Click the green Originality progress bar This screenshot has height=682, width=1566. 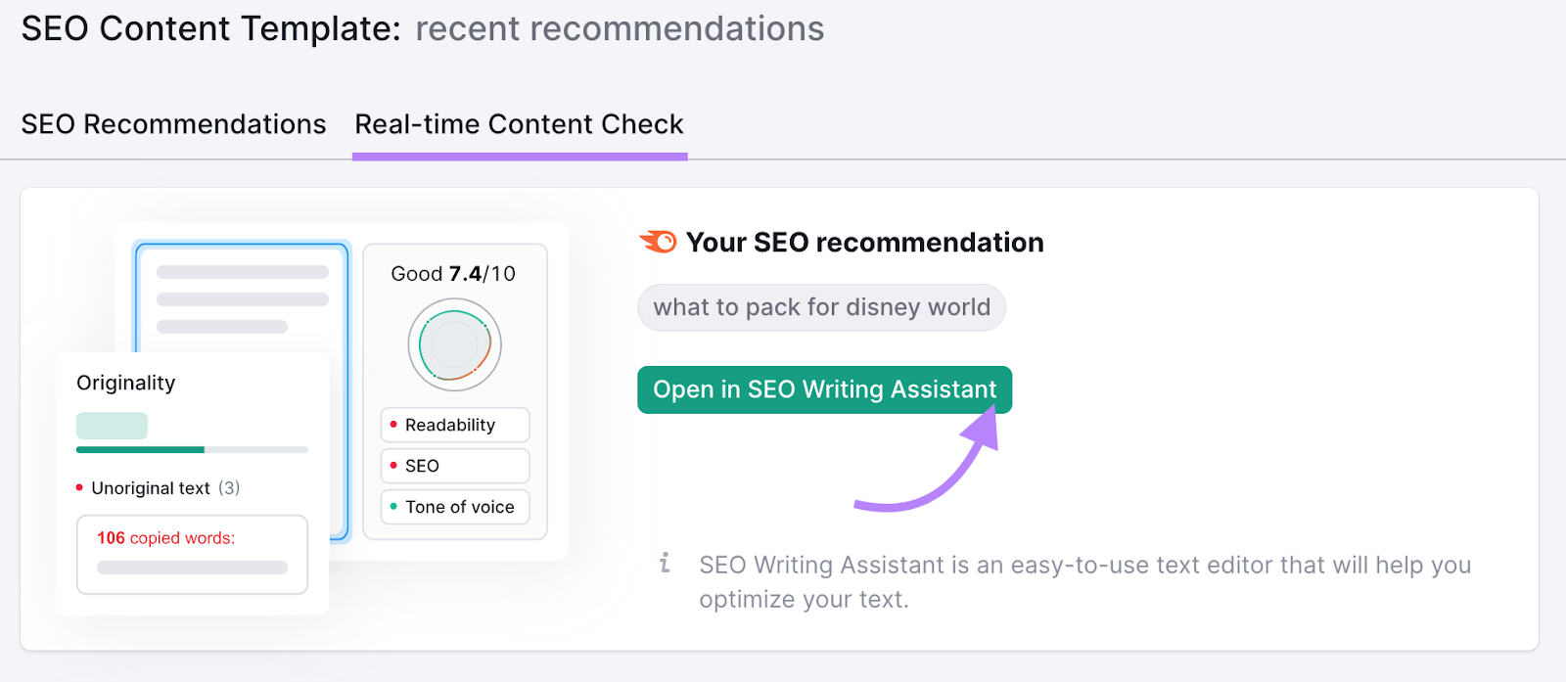tap(140, 450)
